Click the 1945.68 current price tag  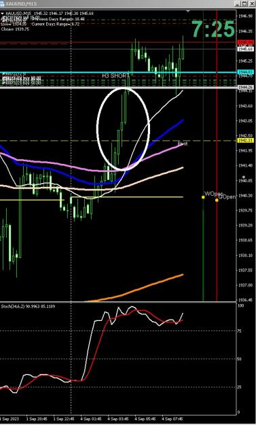pyautogui.click(x=245, y=49)
